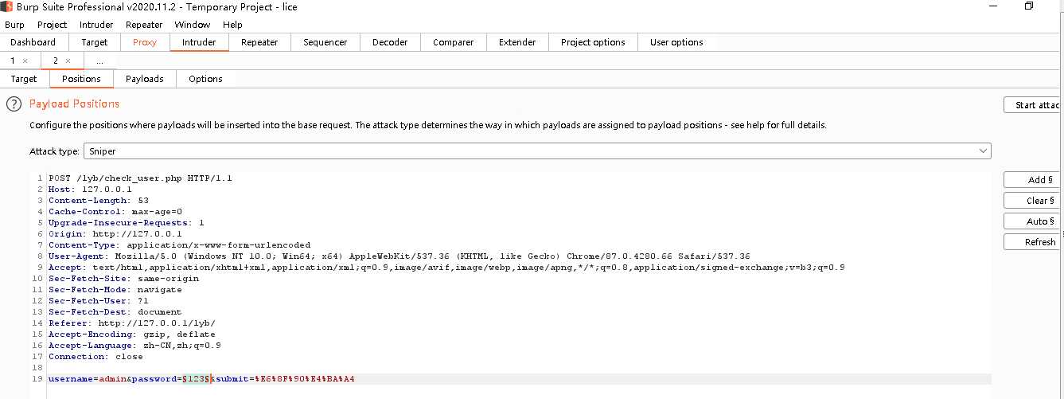Click the Cache-Control header line
This screenshot has height=399, width=1064.
(115, 212)
